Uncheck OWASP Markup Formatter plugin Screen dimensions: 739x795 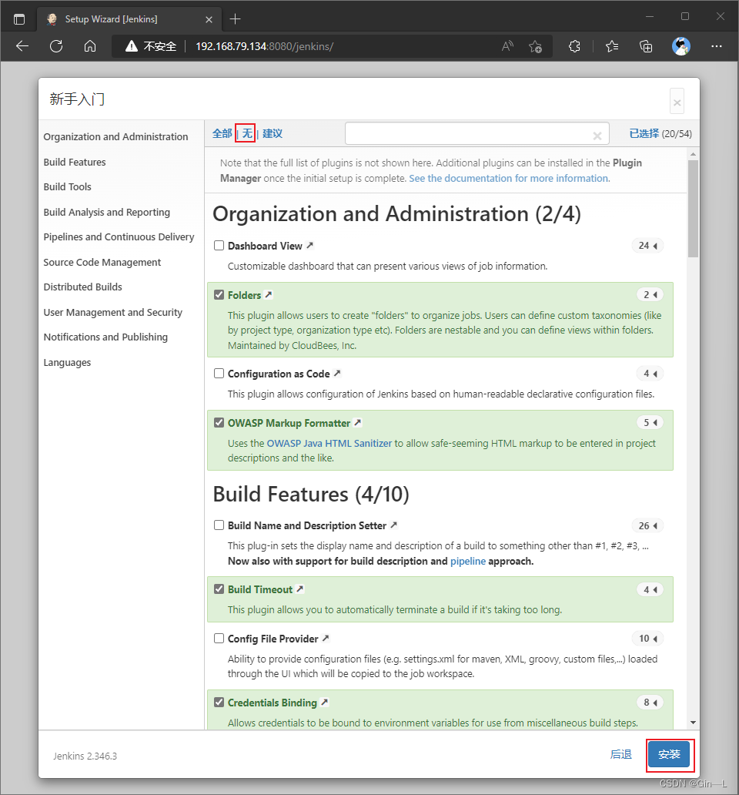pyautogui.click(x=219, y=422)
